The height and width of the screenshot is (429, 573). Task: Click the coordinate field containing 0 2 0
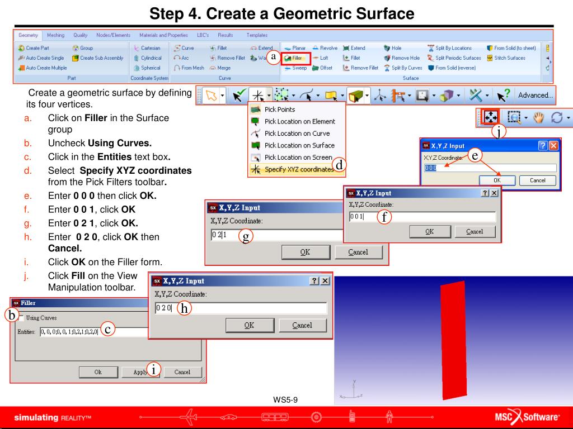pyautogui.click(x=241, y=308)
